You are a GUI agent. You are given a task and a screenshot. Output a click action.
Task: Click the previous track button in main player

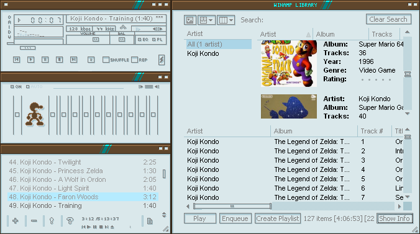click(17, 60)
